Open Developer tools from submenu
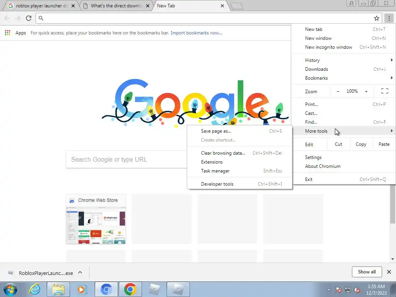 coord(240,184)
